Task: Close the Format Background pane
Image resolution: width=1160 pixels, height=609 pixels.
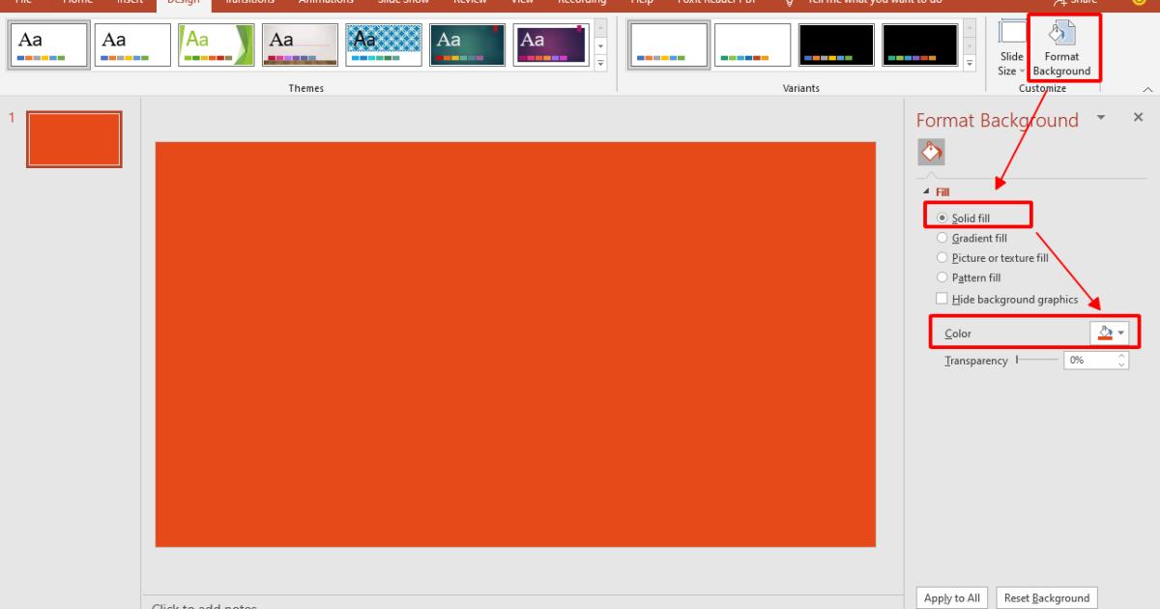Action: coord(1138,117)
